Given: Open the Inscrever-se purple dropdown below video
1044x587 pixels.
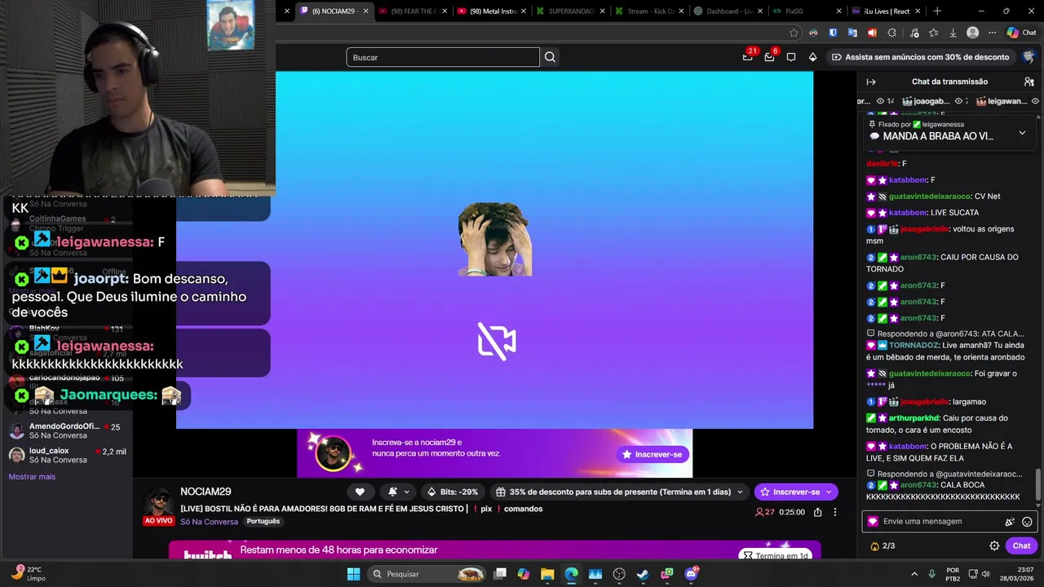Looking at the screenshot, I should [x=796, y=492].
